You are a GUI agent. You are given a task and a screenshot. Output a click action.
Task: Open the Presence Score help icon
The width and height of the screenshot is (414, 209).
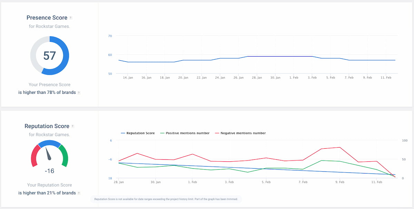[x=71, y=17]
